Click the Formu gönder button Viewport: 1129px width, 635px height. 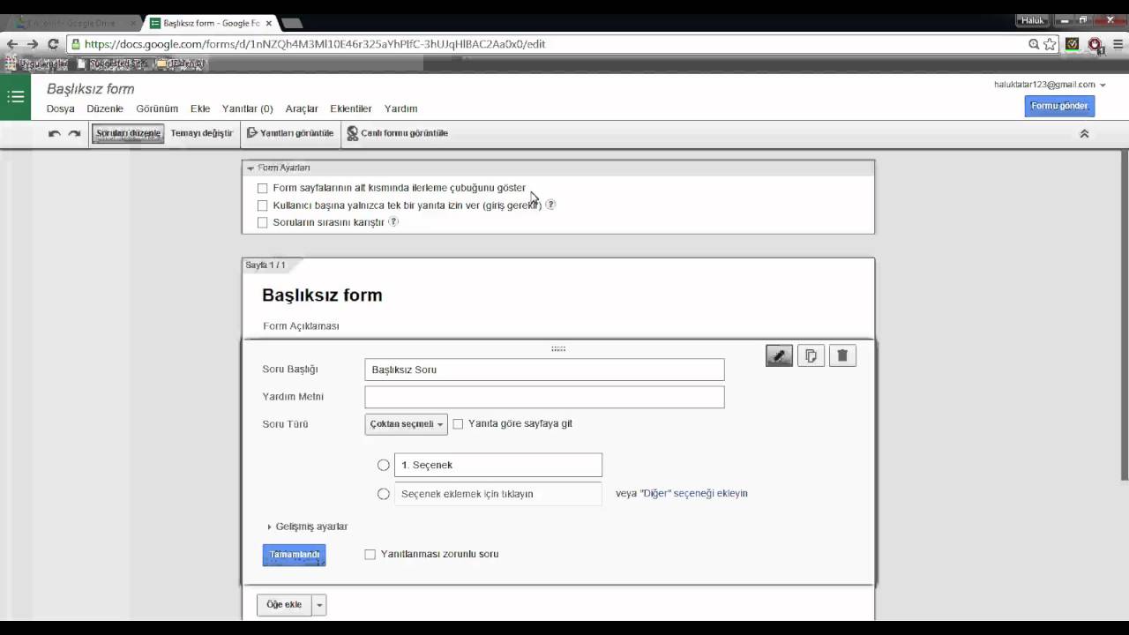(x=1059, y=106)
